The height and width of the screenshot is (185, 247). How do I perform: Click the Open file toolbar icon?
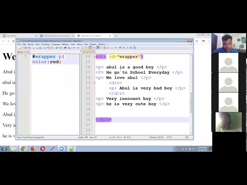(x=22, y=47)
